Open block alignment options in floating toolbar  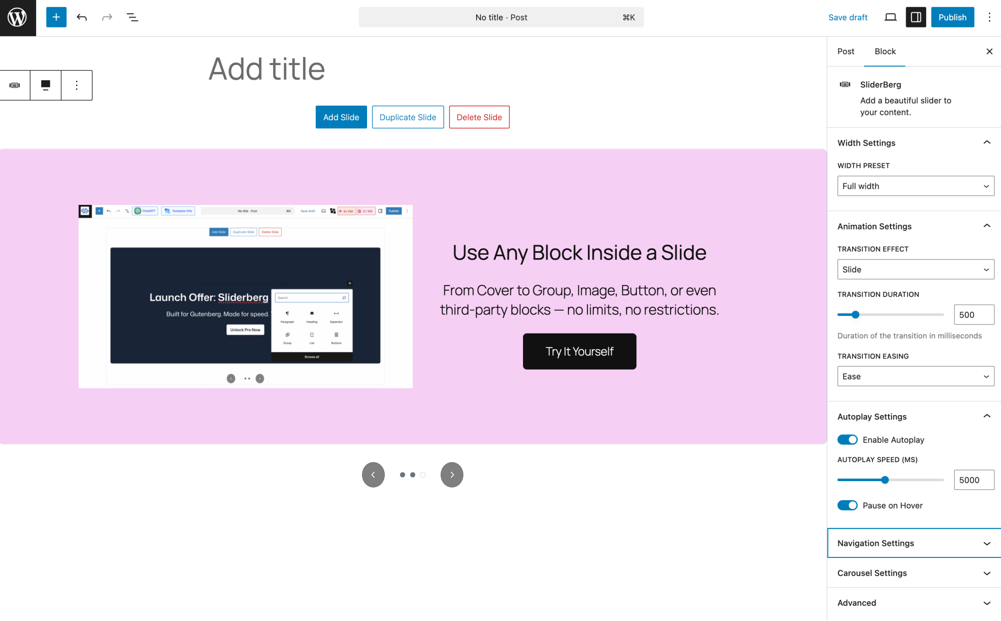[45, 85]
